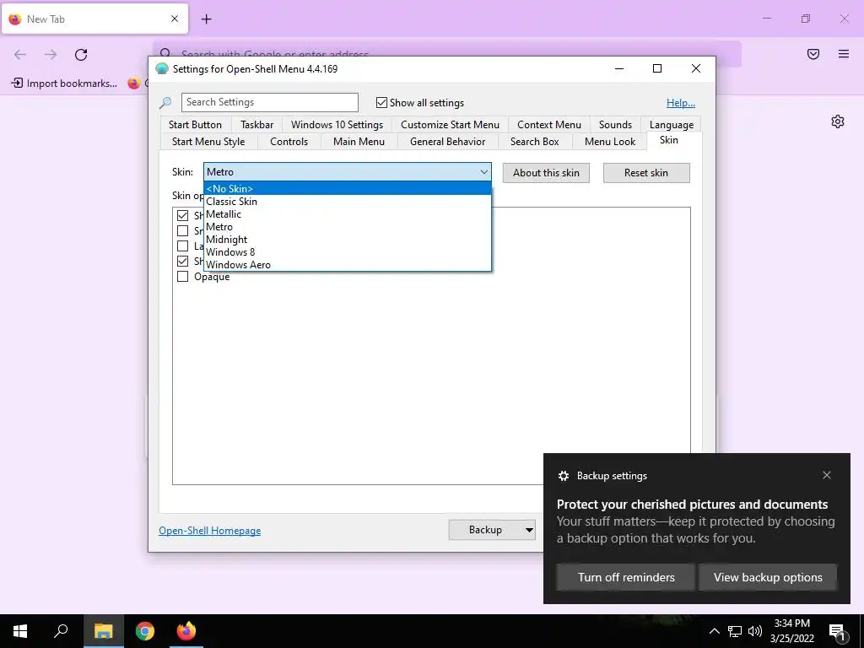Image resolution: width=864 pixels, height=648 pixels.
Task: Click Turn off reminders
Action: pyautogui.click(x=626, y=577)
